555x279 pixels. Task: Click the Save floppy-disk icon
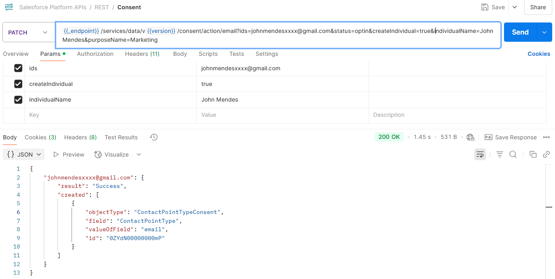click(x=485, y=7)
